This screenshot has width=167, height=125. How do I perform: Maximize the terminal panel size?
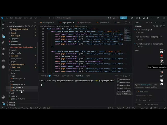(x=126, y=76)
